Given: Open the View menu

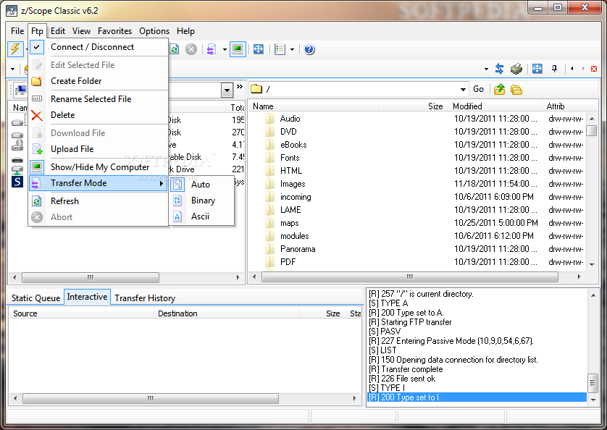Looking at the screenshot, I should tap(81, 31).
